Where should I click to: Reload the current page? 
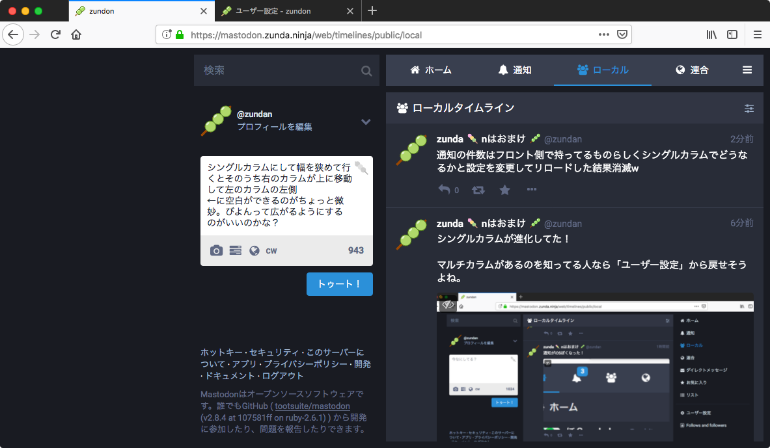click(x=55, y=35)
